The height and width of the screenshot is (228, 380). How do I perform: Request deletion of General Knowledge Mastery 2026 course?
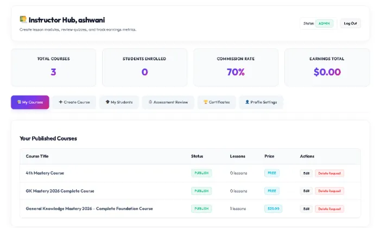(x=330, y=209)
